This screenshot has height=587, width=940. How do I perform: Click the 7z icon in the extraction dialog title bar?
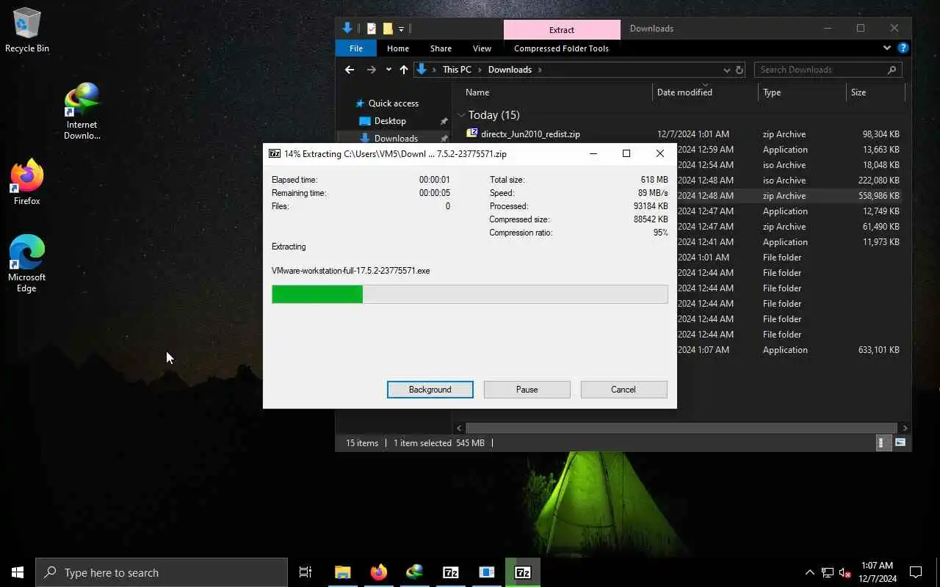(x=275, y=154)
